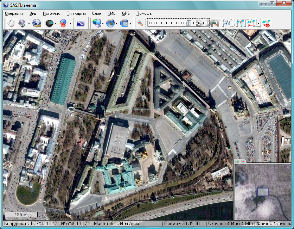The height and width of the screenshot is (229, 294).
Task: Expand dropdown beside the GPS track satellite icon
Action: [x=258, y=24]
